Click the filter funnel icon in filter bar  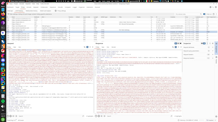8,14
